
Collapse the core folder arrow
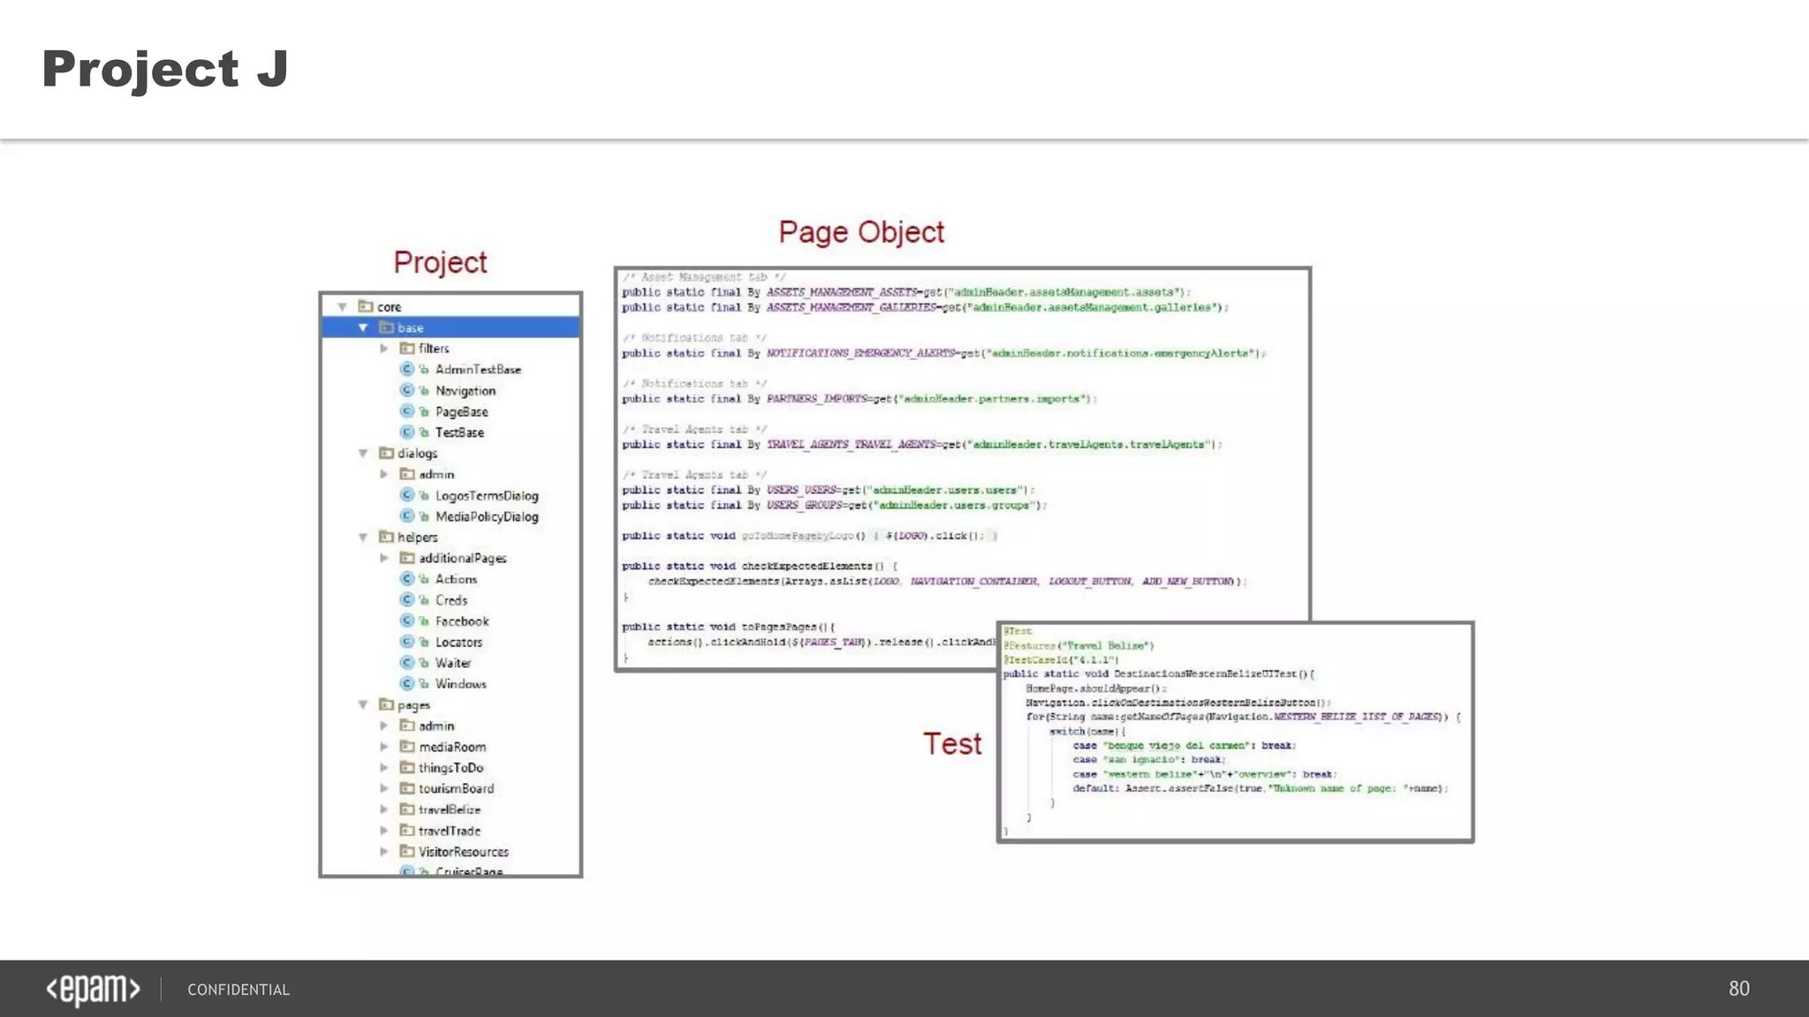342,307
